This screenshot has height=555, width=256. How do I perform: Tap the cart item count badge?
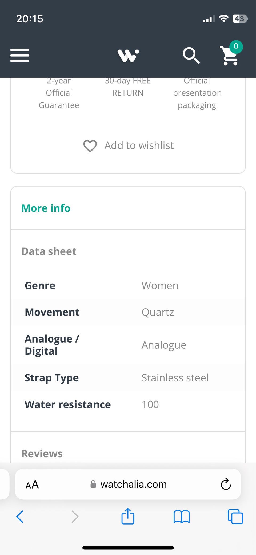tap(236, 46)
